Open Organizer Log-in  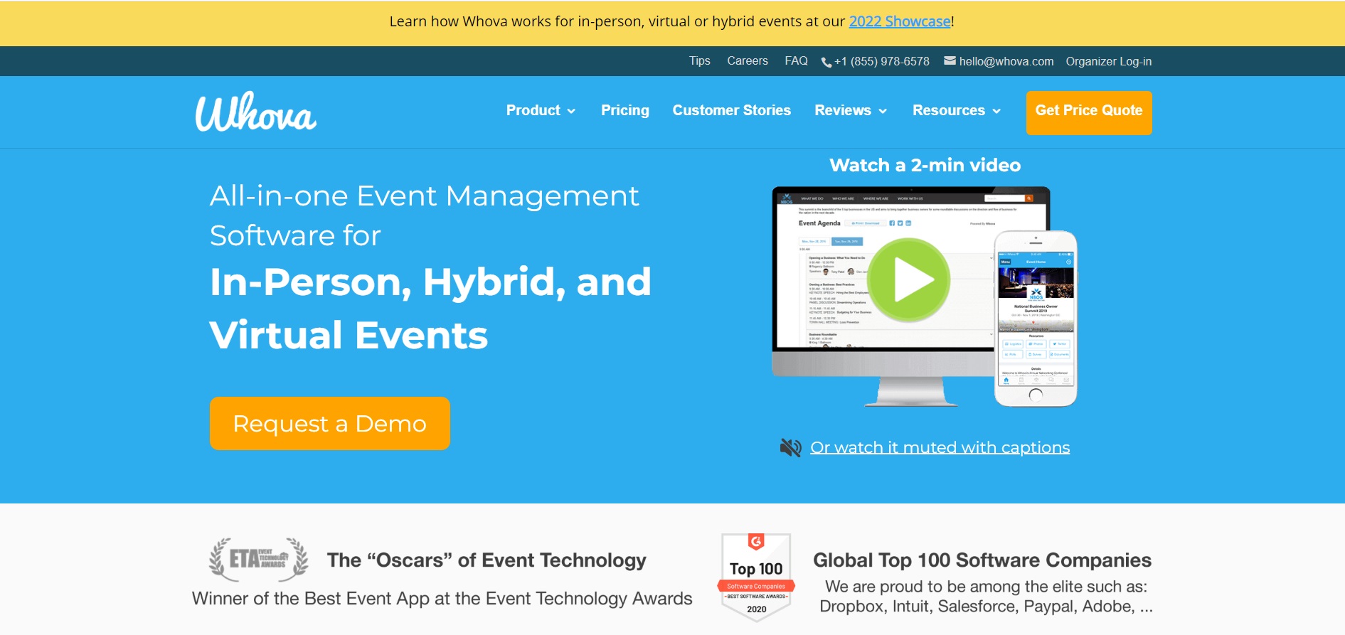pos(1108,61)
